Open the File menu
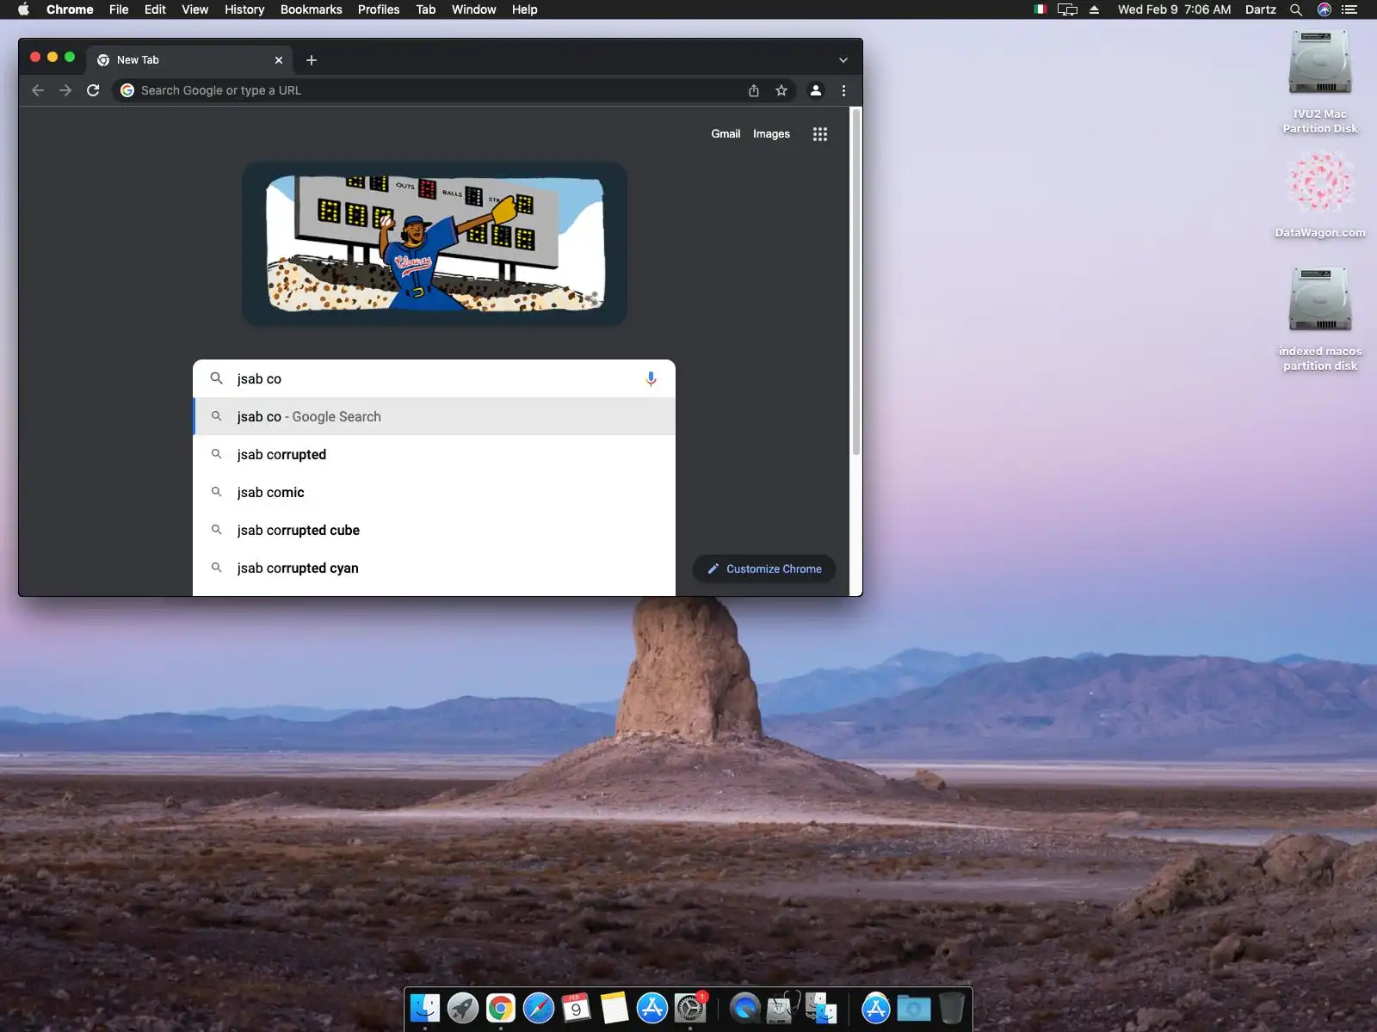Image resolution: width=1377 pixels, height=1032 pixels. tap(119, 9)
